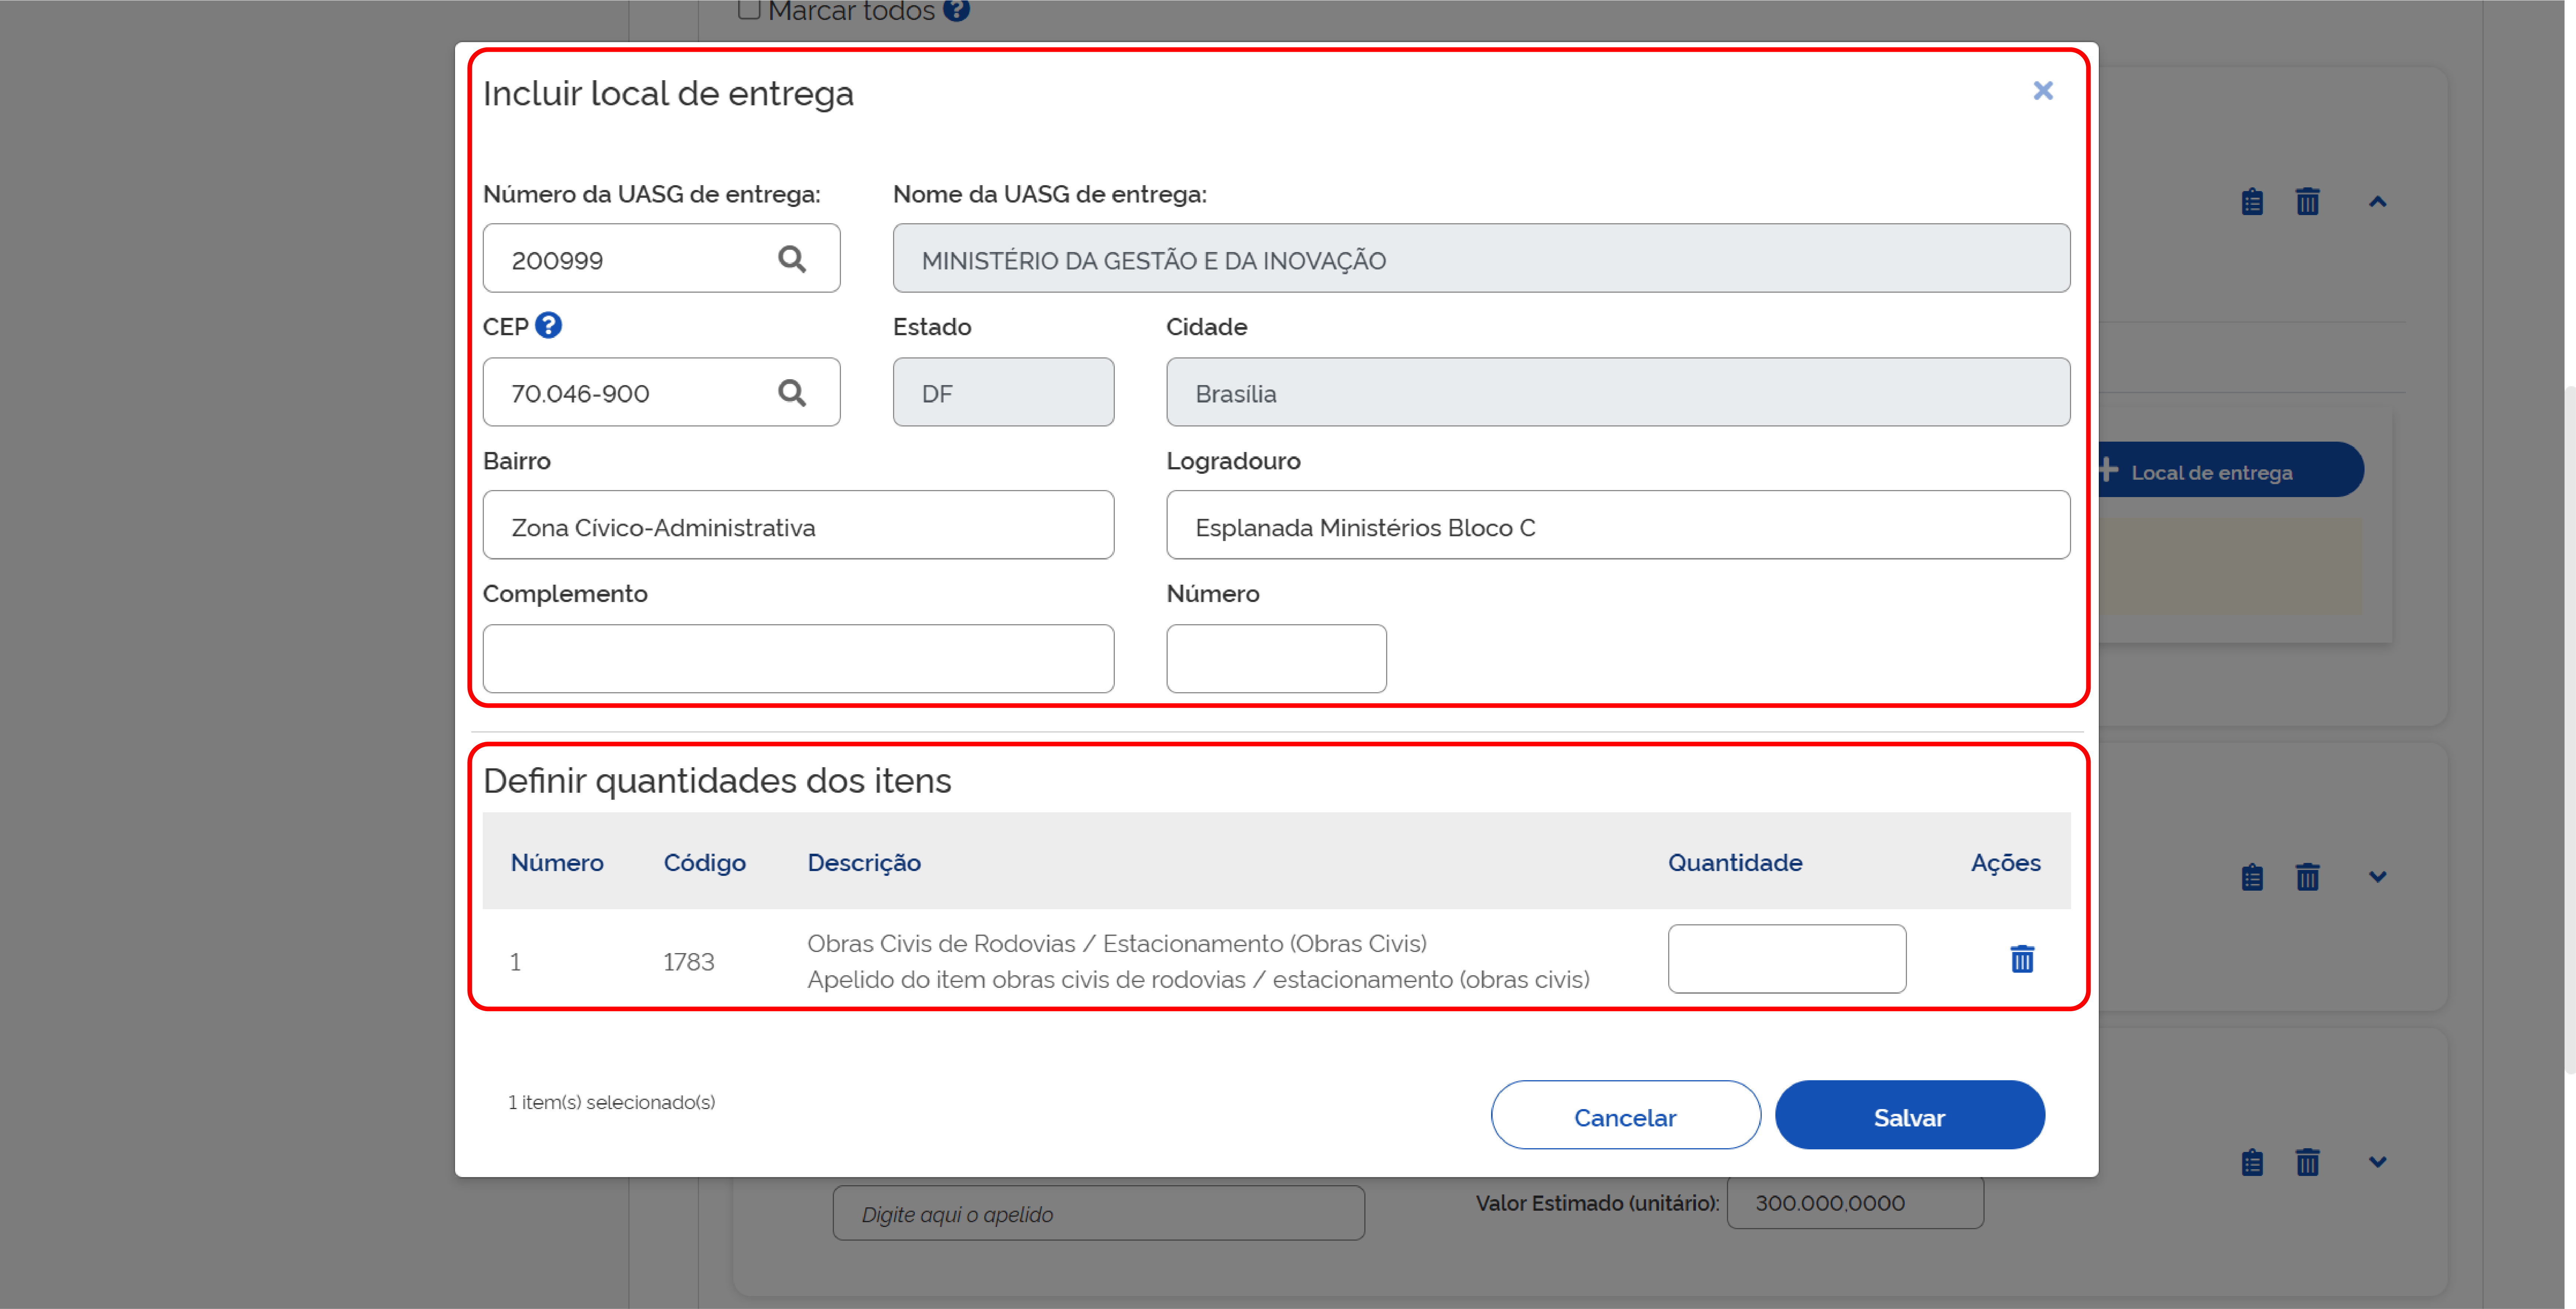This screenshot has height=1309, width=2576.
Task: Click code 1783 in the items table
Action: (689, 962)
